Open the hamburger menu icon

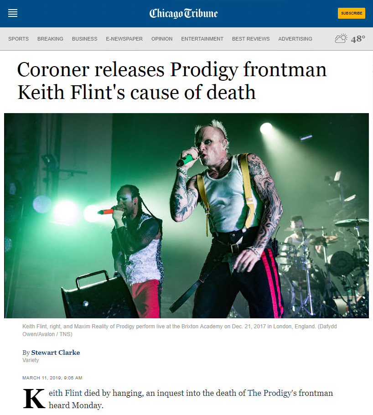point(13,13)
